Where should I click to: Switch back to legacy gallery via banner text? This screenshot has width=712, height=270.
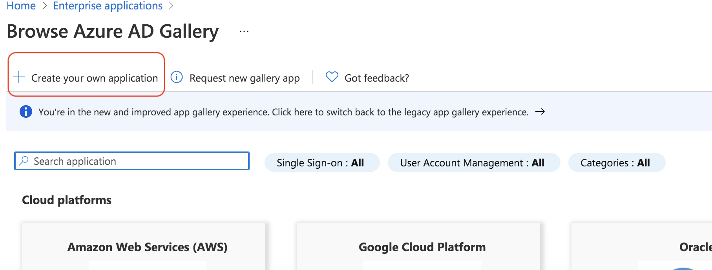tap(283, 112)
